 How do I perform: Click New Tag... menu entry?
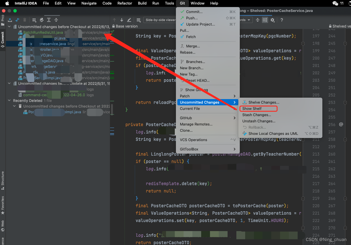pyautogui.click(x=208, y=74)
